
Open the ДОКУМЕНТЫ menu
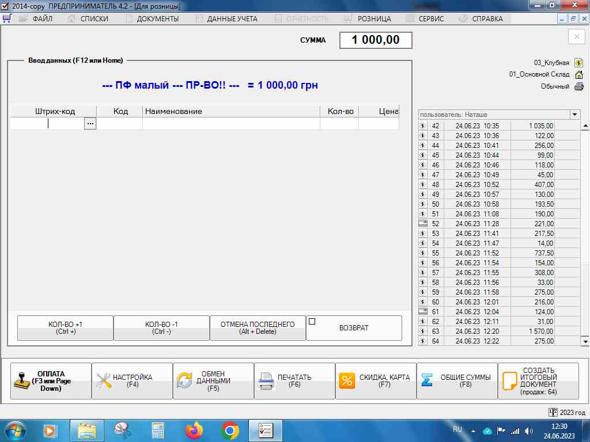157,18
